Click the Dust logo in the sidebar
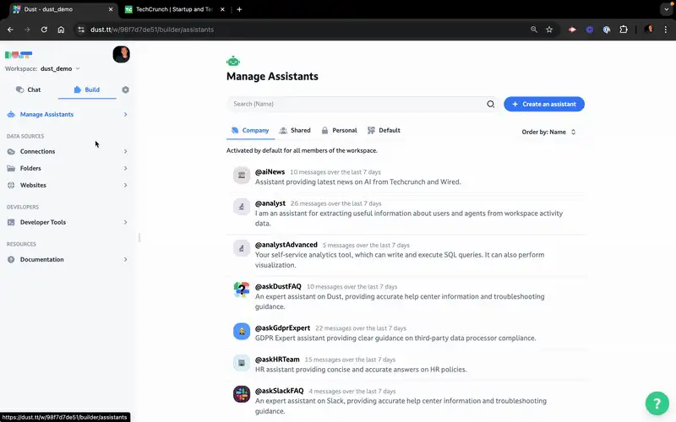Viewport: 676px width, 422px height. click(19, 55)
